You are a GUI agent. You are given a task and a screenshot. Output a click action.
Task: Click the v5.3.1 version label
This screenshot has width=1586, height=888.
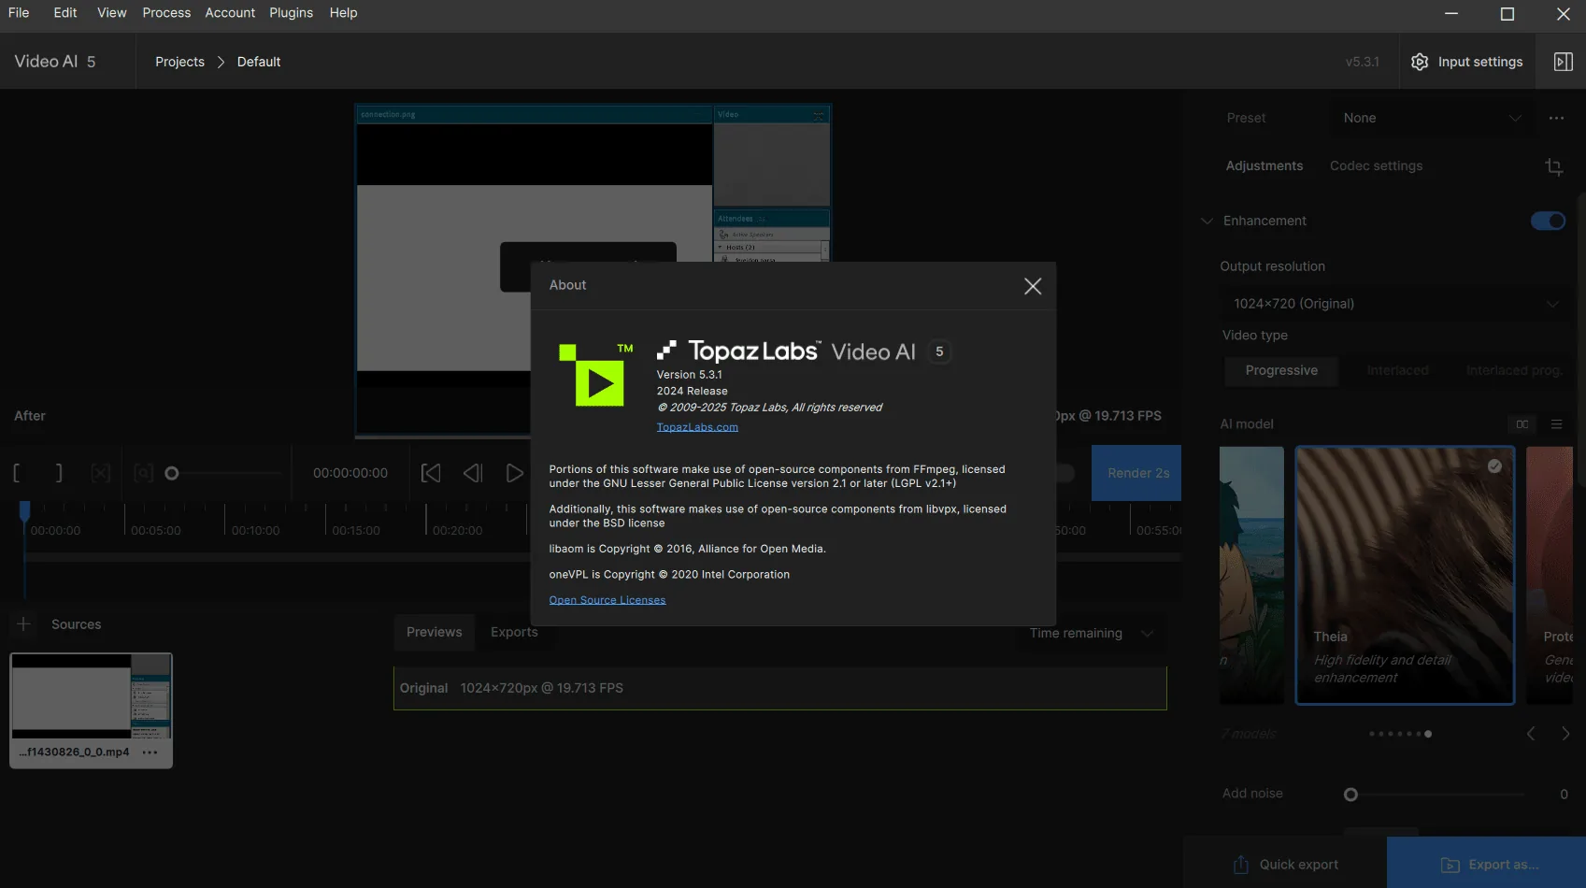[x=1363, y=62]
